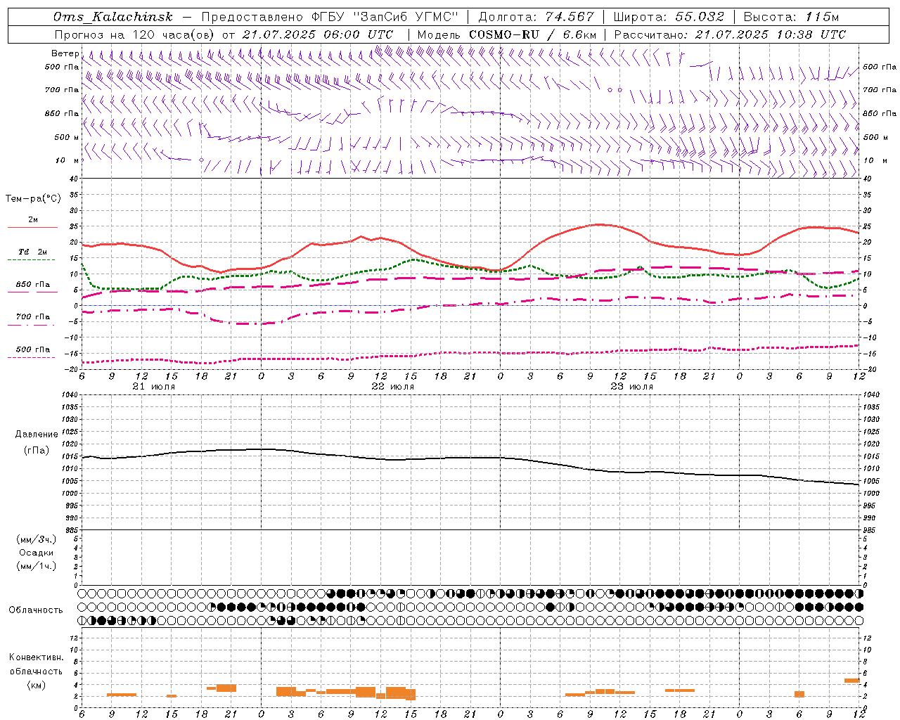
Task: Select the elevation text Высота: 115м
Action: point(791,17)
